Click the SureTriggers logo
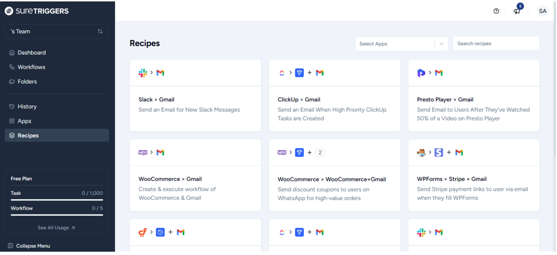 [37, 11]
